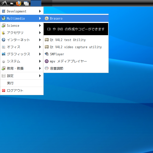153x153 pixels.
Task: Expand the 設定 submenu arrow
Action: [40, 76]
